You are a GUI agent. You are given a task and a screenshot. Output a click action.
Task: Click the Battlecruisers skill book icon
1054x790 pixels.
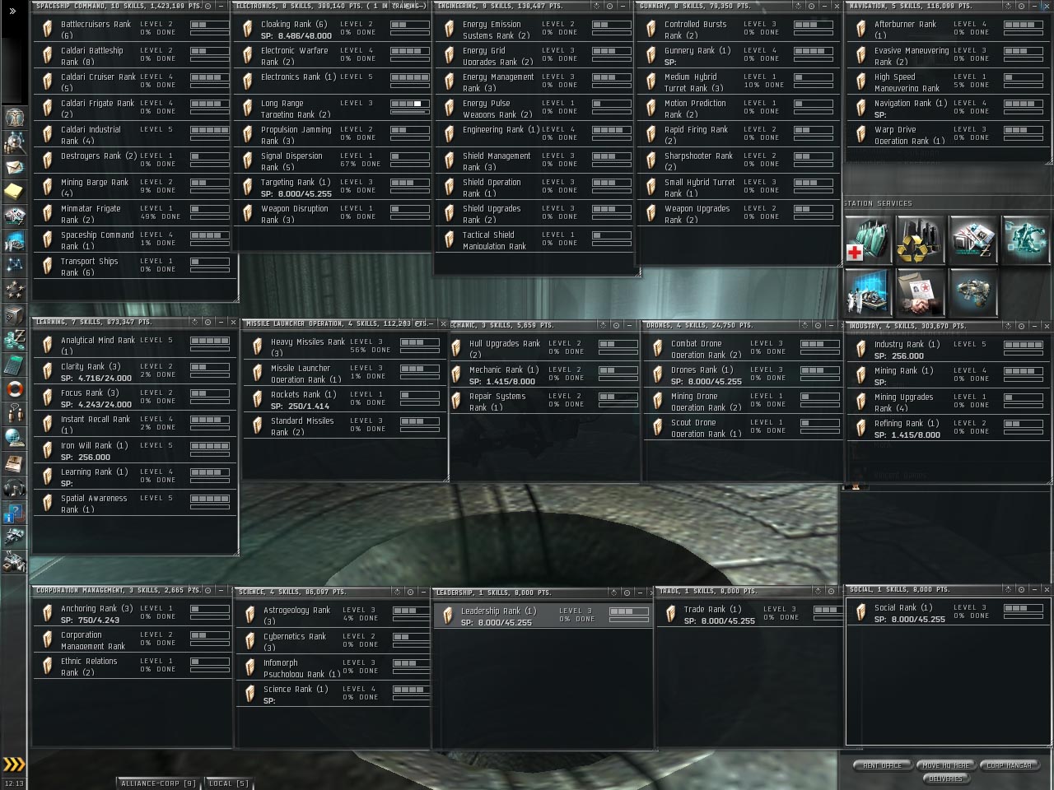point(48,30)
